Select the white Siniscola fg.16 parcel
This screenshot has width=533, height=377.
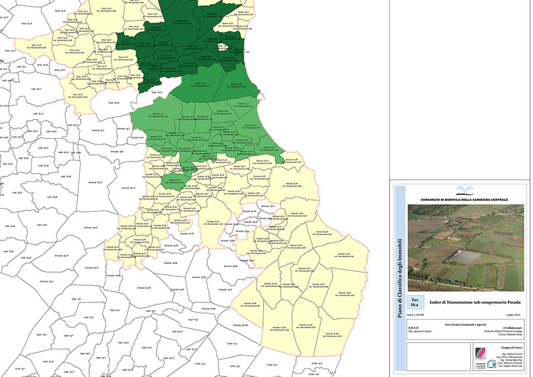(95, 183)
